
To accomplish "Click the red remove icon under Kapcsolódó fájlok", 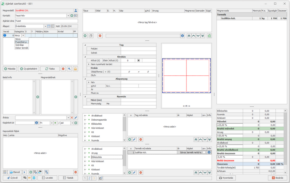I will pyautogui.click(x=76, y=172).
